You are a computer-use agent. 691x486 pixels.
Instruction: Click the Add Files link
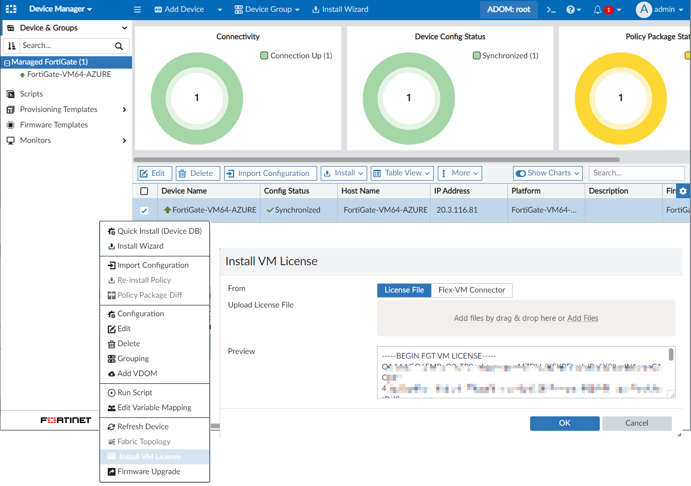[x=583, y=318]
